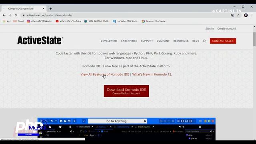Viewport: 256px width, 144px height.
Task: Click the site search magnifier icon
Action: 204,41
